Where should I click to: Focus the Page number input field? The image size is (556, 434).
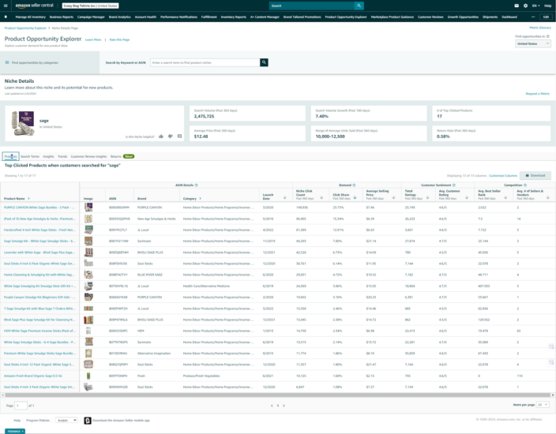[x=21, y=406]
